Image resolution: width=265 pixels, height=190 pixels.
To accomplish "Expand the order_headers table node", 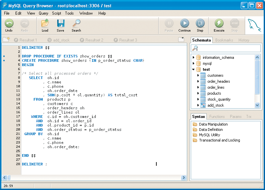I will (x=198, y=81).
